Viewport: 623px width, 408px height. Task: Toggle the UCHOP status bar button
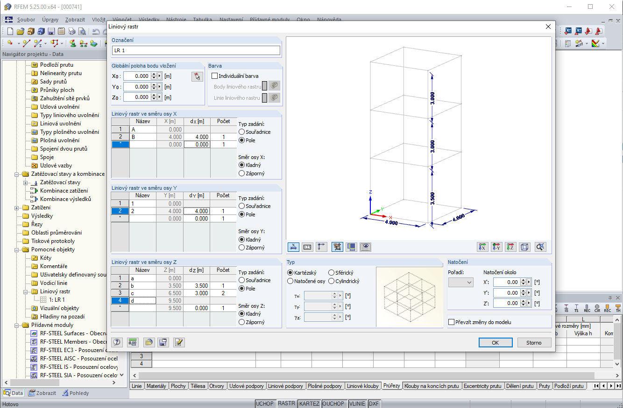point(265,404)
